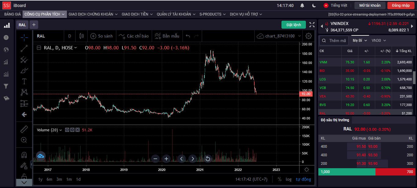
Task: Open the prediction and measurement tools
Action: click(24, 103)
